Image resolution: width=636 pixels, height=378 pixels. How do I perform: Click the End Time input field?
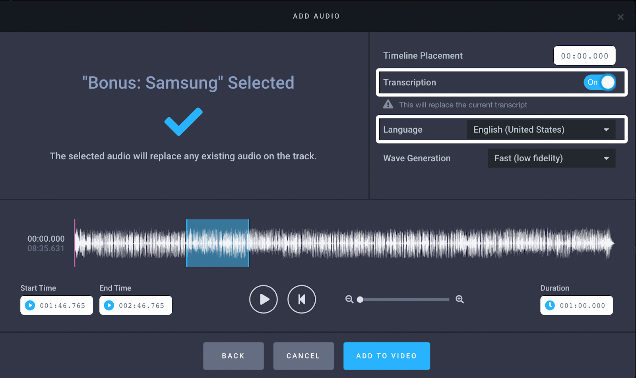coord(136,305)
